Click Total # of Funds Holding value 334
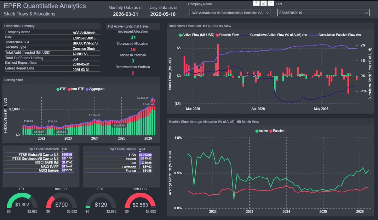The width and height of the screenshot is (378, 220). [x=76, y=59]
